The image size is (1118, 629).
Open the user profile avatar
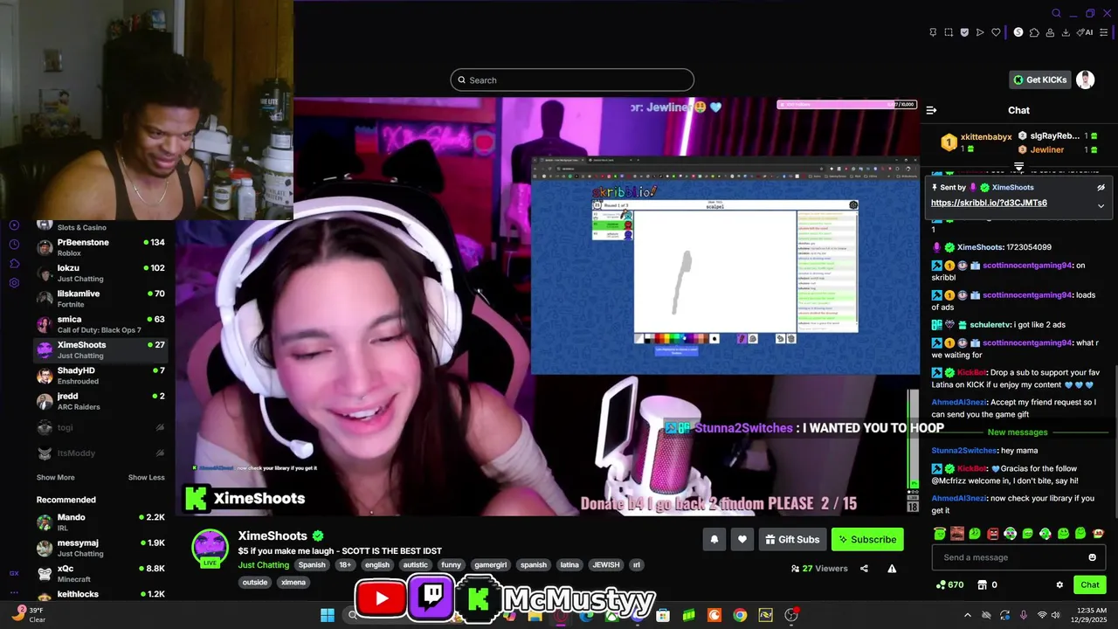click(1085, 79)
